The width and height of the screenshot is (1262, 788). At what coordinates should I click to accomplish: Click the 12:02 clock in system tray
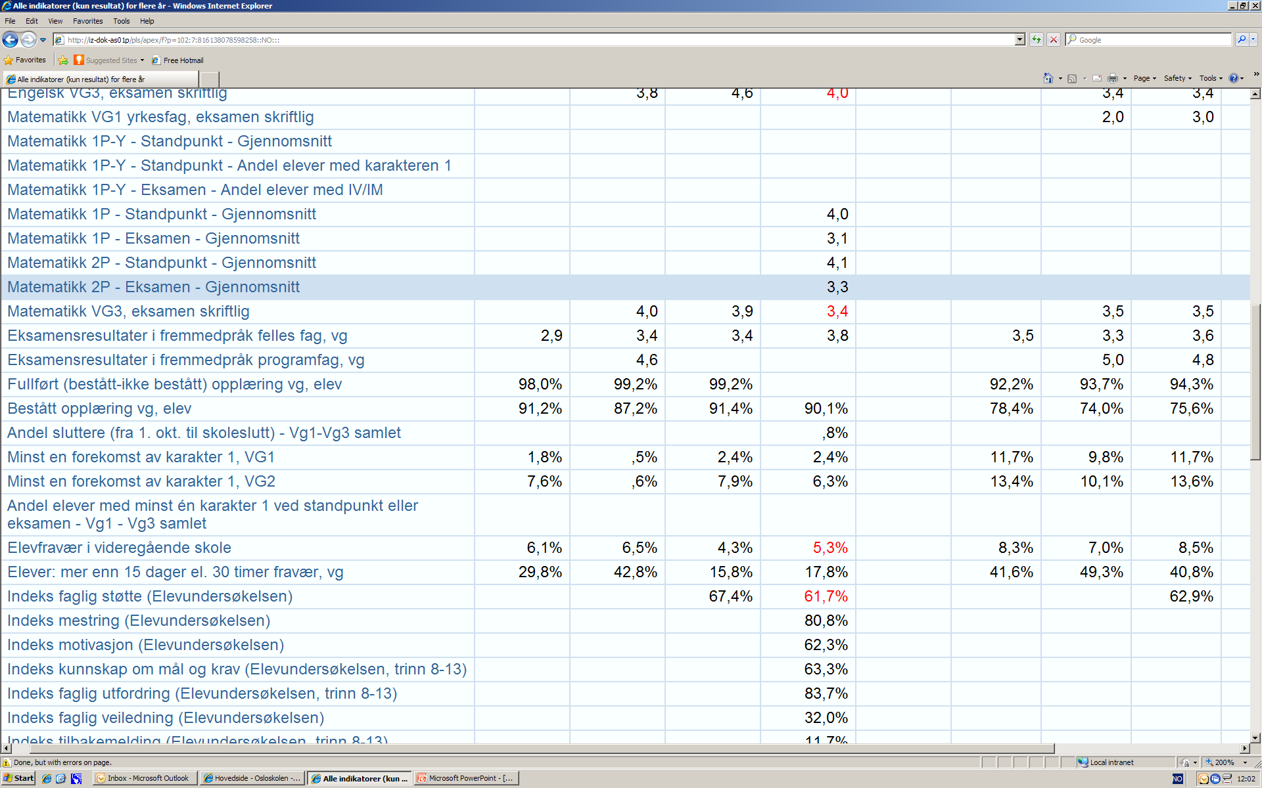(1246, 779)
